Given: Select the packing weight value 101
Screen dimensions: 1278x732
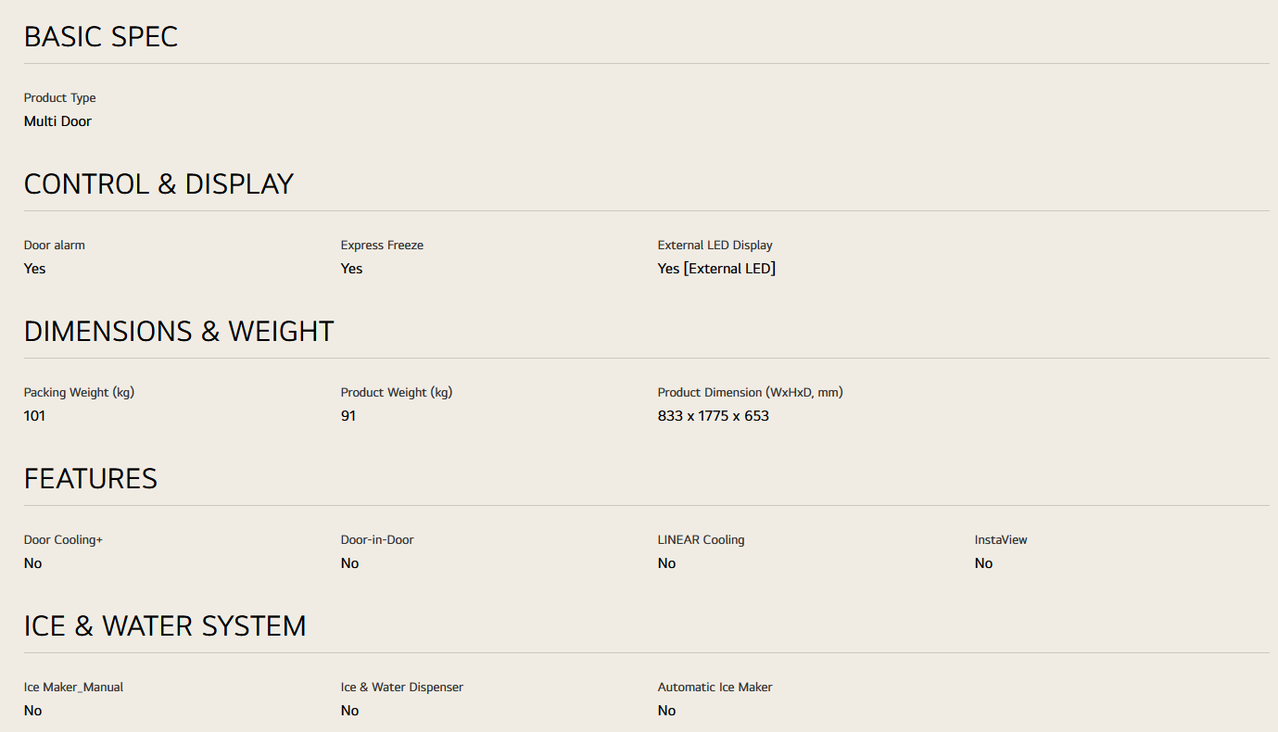Looking at the screenshot, I should pyautogui.click(x=34, y=416).
